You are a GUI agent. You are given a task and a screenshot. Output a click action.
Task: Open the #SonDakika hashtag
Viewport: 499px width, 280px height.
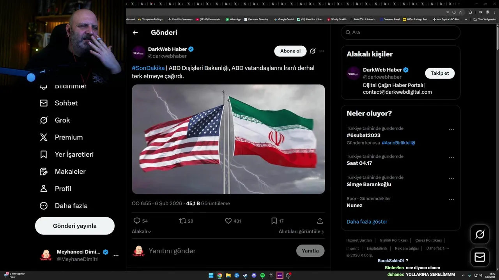pos(148,68)
